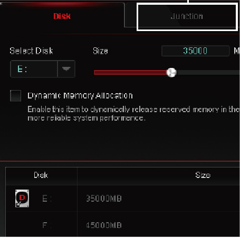Enable Dynamic Memory Allocation checkbox

point(16,96)
